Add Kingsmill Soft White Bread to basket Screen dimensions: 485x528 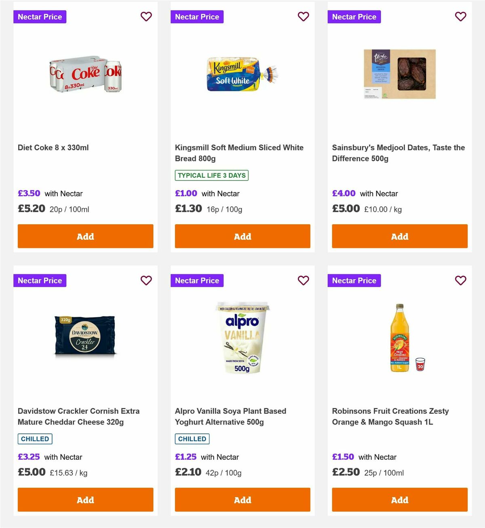coord(242,236)
